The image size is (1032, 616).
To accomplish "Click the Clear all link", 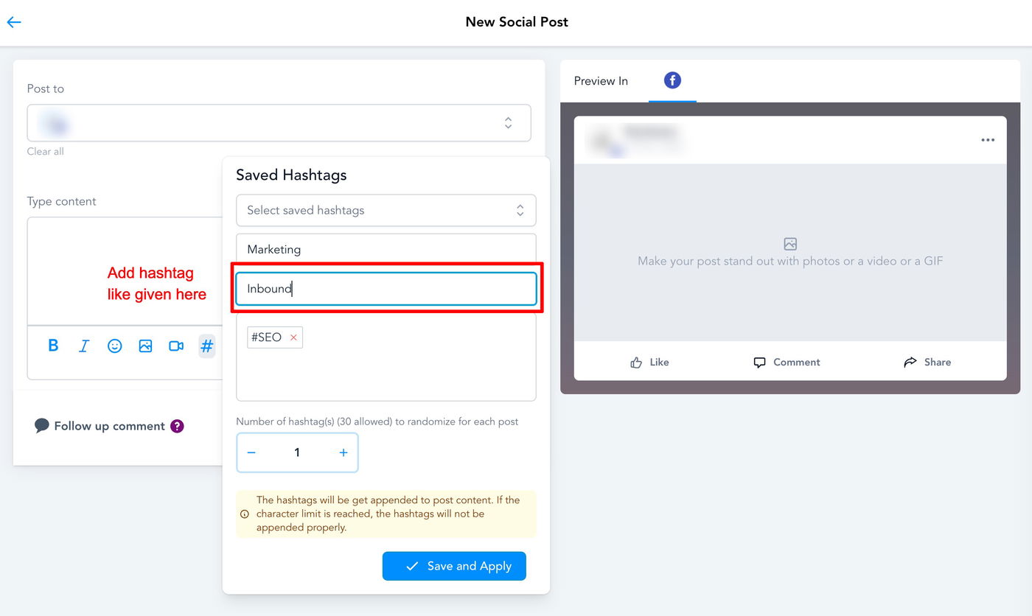I will pyautogui.click(x=46, y=152).
